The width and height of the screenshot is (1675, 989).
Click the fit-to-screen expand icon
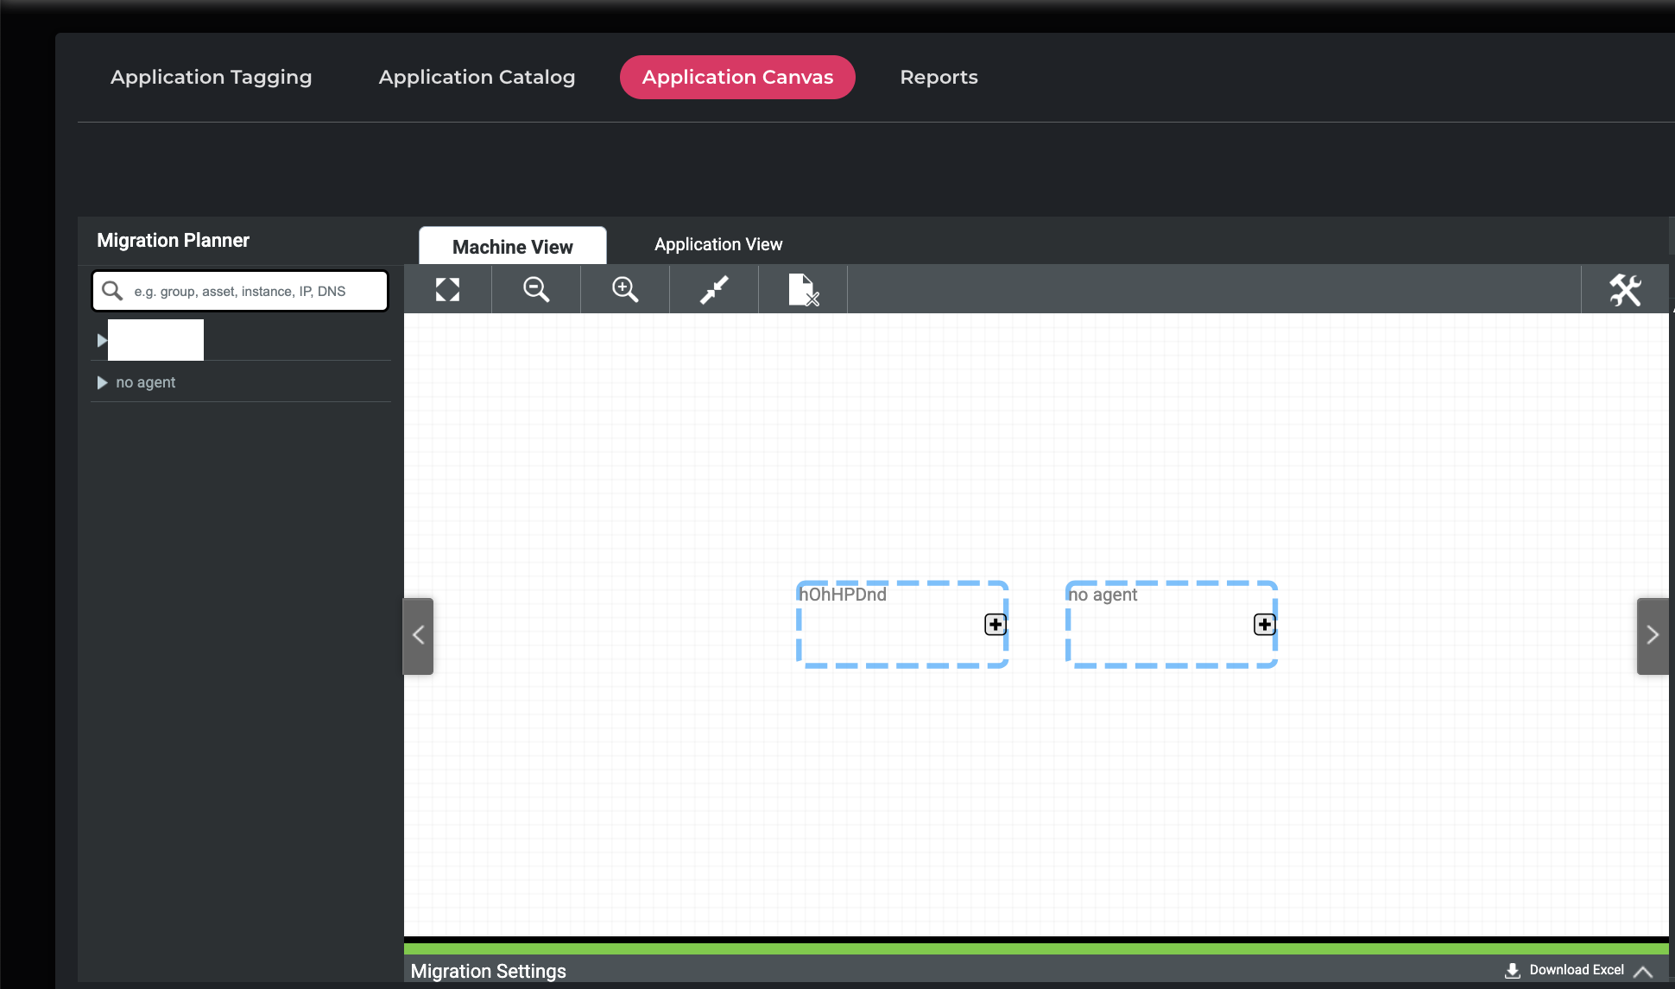pyautogui.click(x=447, y=290)
